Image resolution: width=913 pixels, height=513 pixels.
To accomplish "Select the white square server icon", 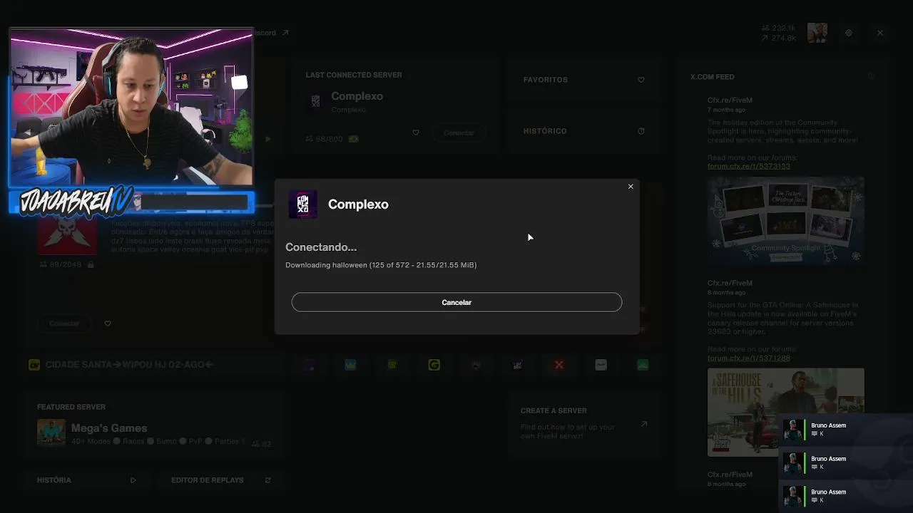I will pyautogui.click(x=601, y=365).
